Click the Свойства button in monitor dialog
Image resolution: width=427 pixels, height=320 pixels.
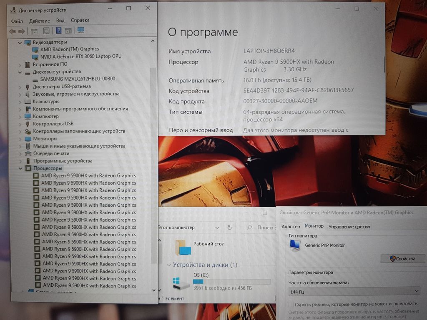tap(403, 258)
